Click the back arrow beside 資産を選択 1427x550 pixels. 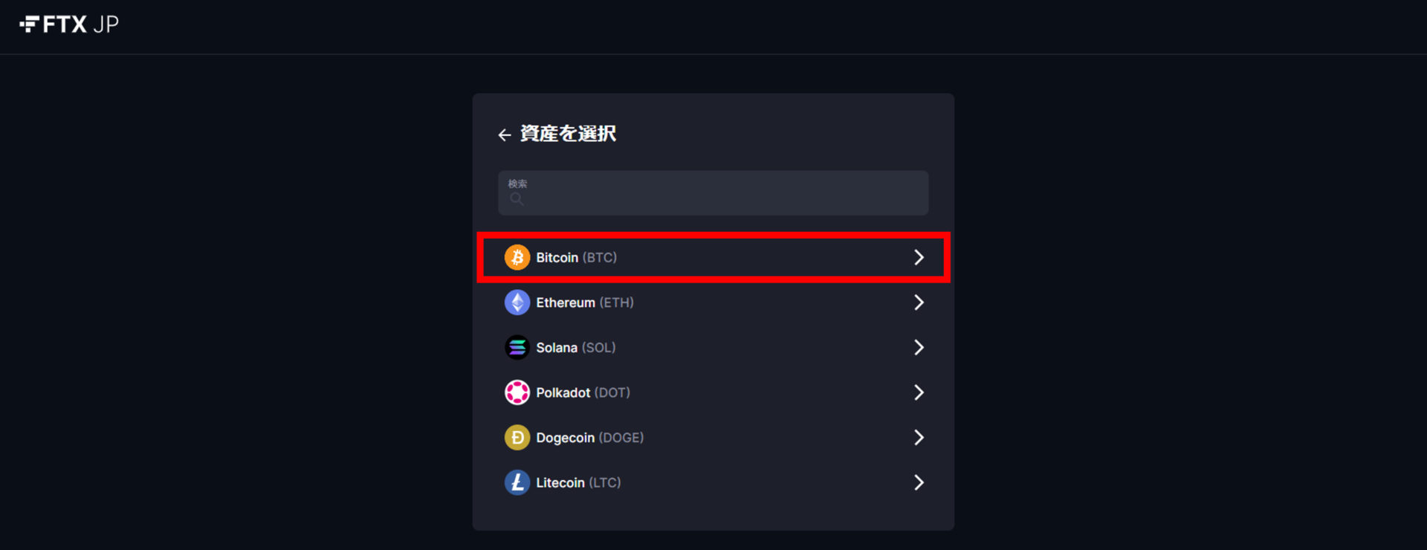505,135
